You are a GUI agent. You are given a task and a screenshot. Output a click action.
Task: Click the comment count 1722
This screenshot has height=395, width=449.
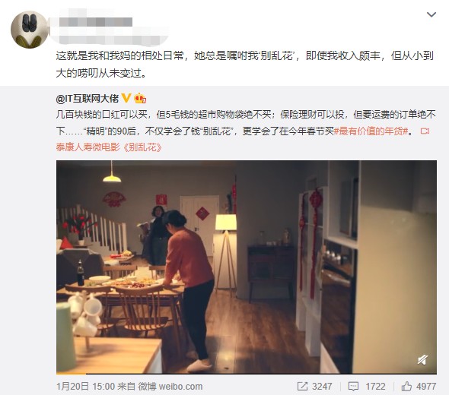click(x=375, y=387)
